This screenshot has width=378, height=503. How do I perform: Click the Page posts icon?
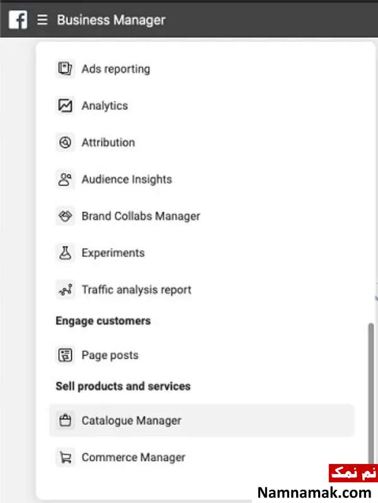65,355
